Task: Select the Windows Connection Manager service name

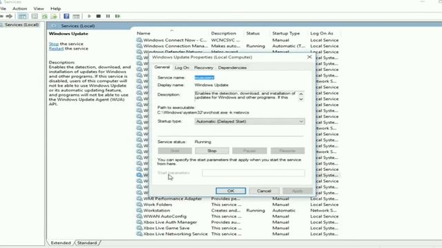Action: pyautogui.click(x=175, y=46)
